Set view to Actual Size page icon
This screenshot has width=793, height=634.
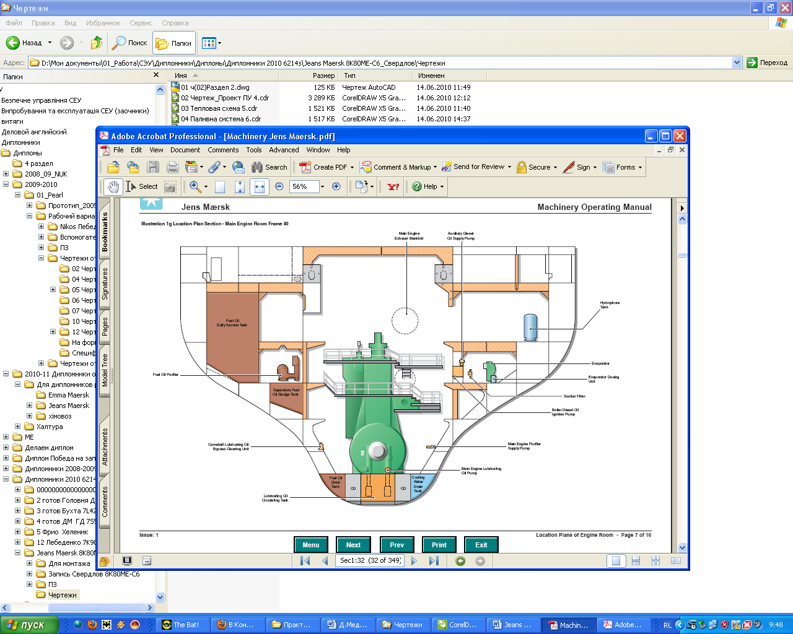[220, 186]
